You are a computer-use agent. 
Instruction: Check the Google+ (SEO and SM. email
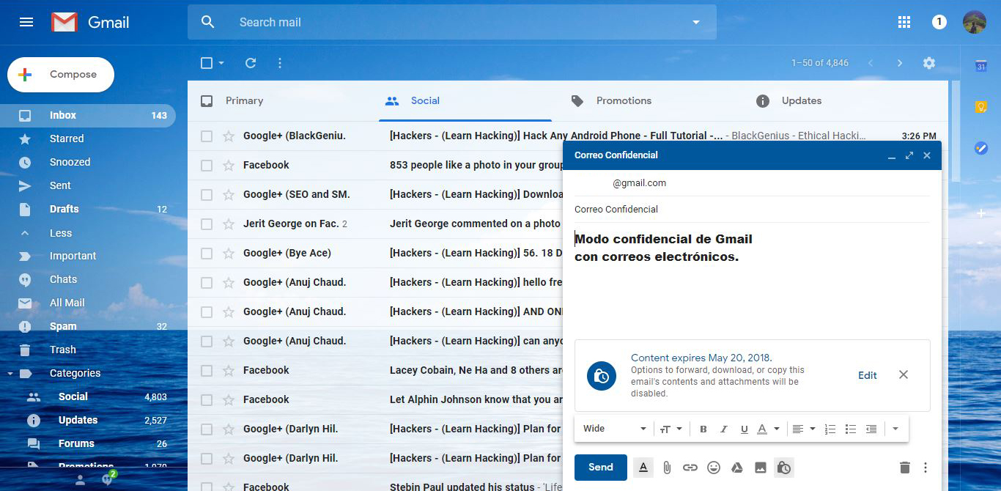(x=207, y=194)
